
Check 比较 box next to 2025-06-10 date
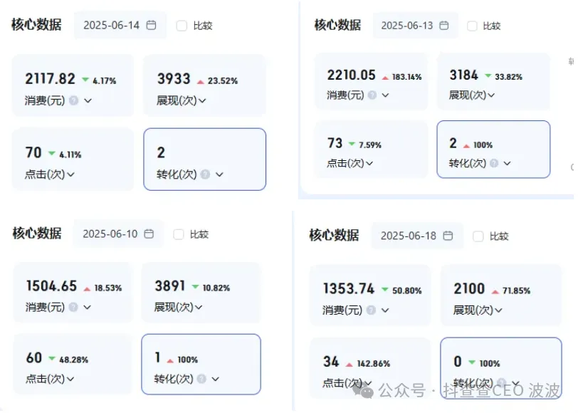point(179,234)
